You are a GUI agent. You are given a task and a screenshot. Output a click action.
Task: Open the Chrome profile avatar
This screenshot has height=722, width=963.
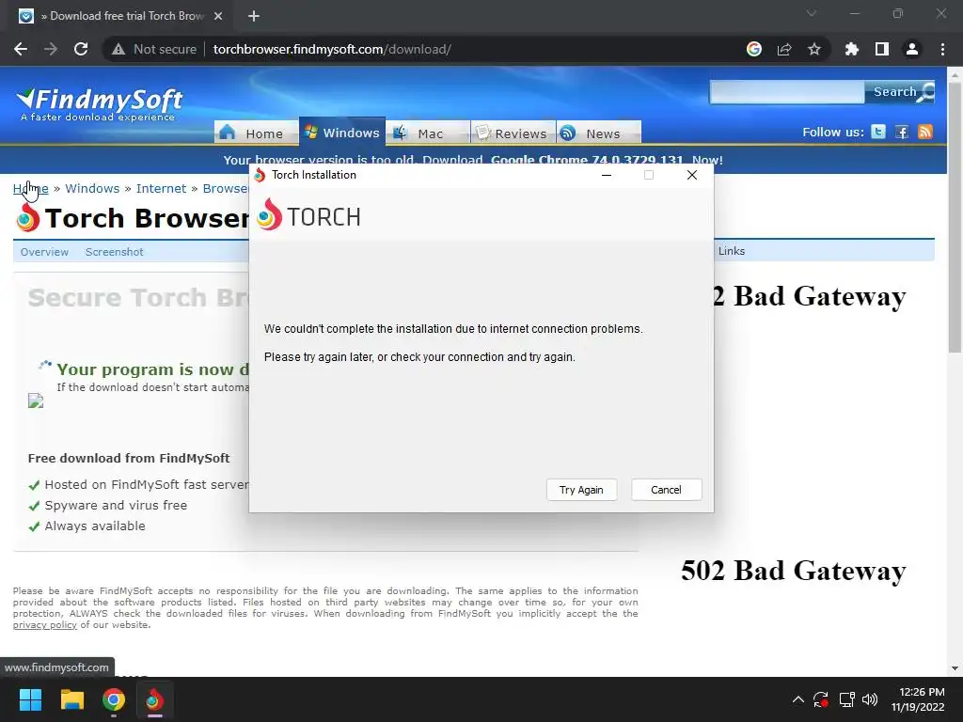coord(911,49)
